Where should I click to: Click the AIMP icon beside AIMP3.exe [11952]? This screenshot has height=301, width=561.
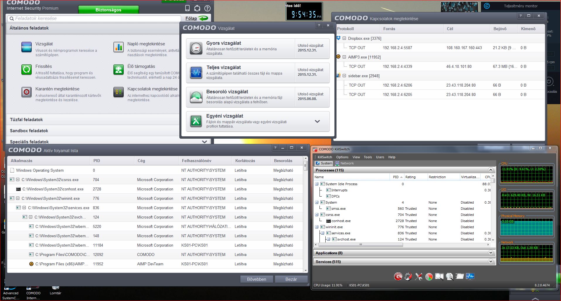pyautogui.click(x=338, y=57)
